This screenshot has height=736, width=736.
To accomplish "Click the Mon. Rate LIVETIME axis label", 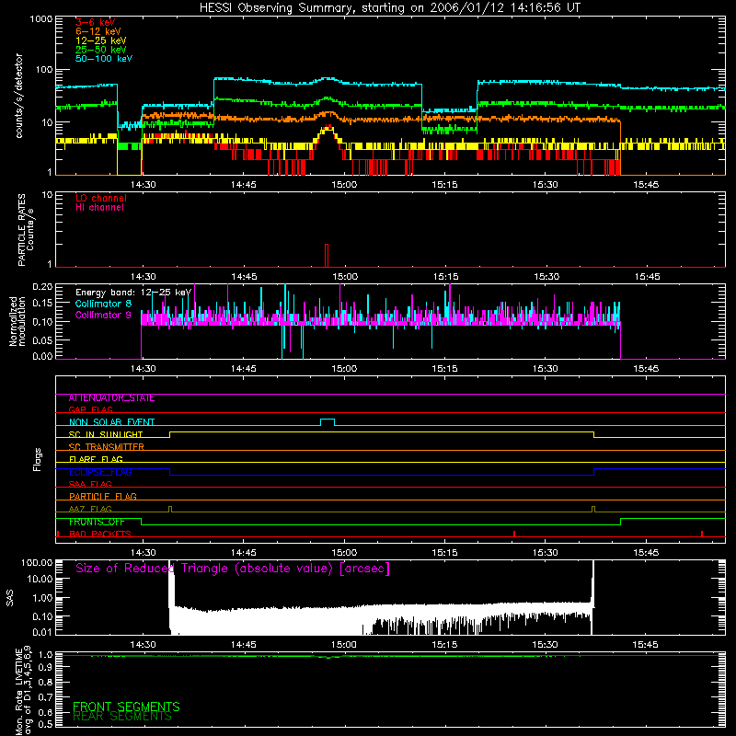I will tap(23, 690).
